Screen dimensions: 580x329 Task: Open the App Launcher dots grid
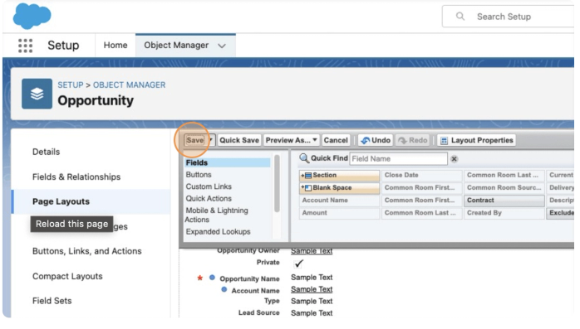click(x=25, y=46)
